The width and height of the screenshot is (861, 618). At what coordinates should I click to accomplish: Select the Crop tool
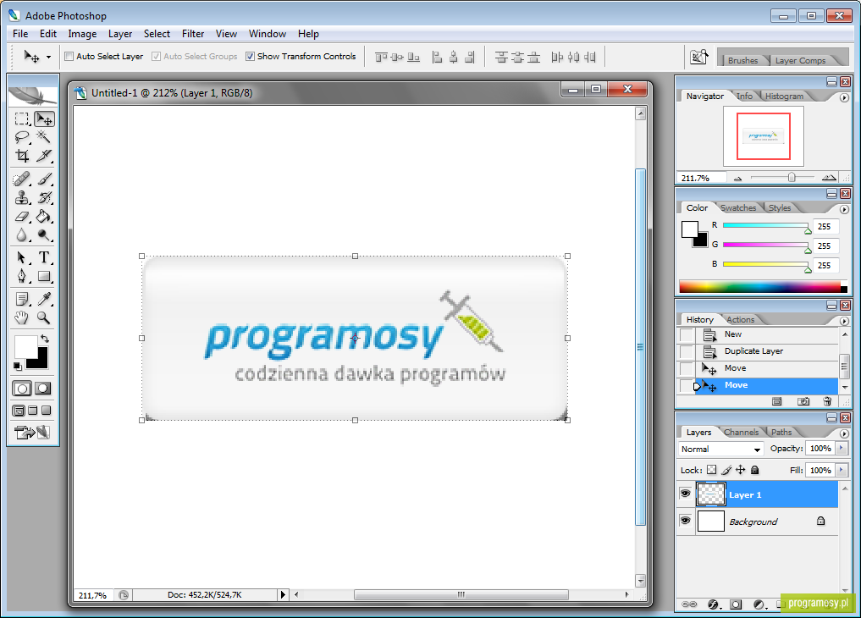coord(22,156)
